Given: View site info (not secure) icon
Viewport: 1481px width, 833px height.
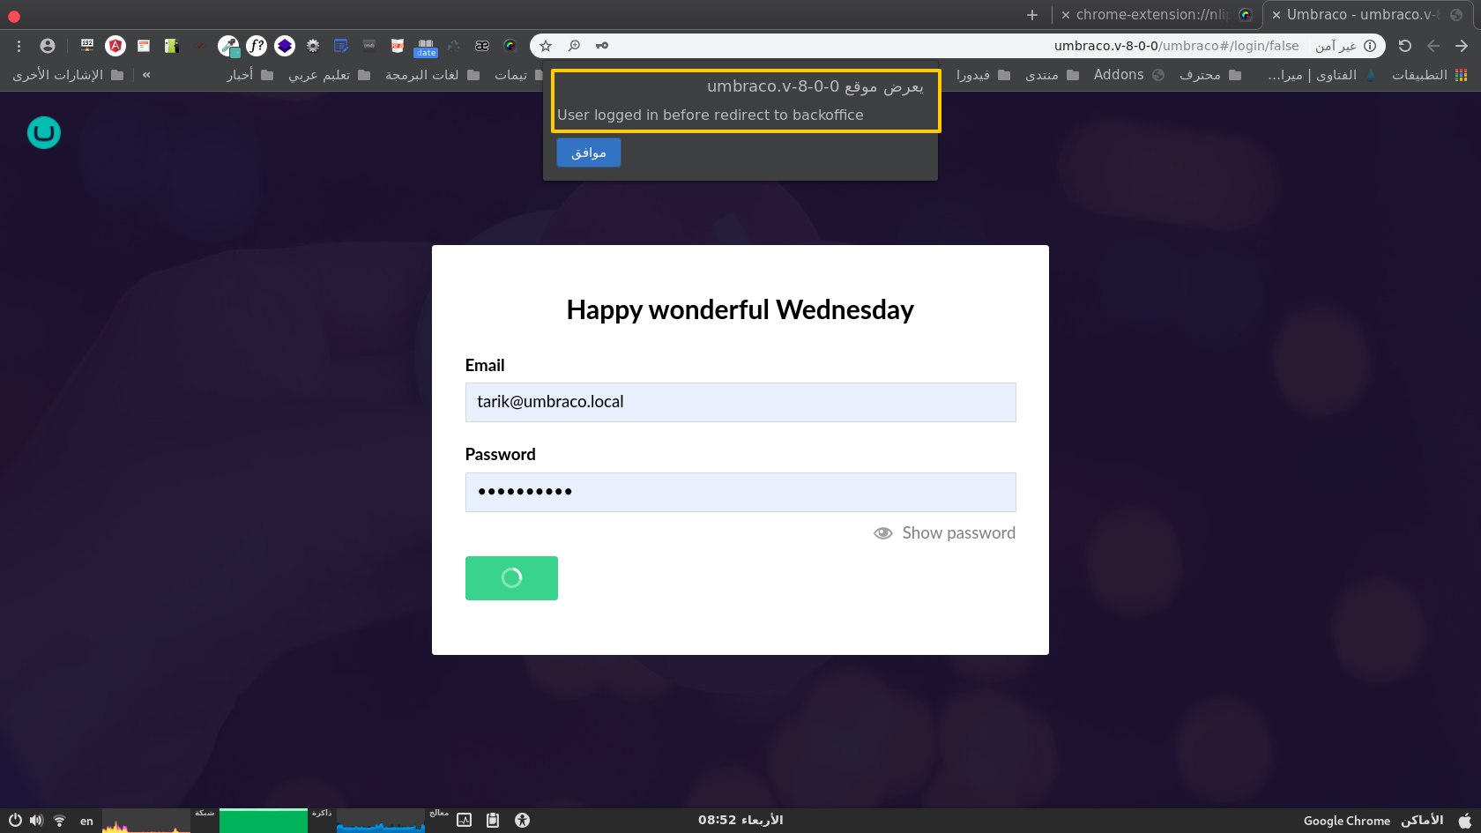Looking at the screenshot, I should coord(1370,46).
